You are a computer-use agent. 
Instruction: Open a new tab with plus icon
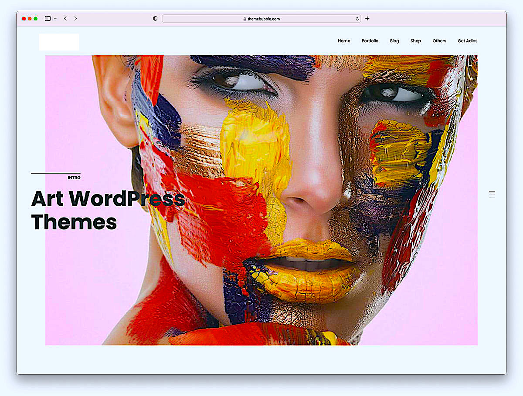click(367, 19)
